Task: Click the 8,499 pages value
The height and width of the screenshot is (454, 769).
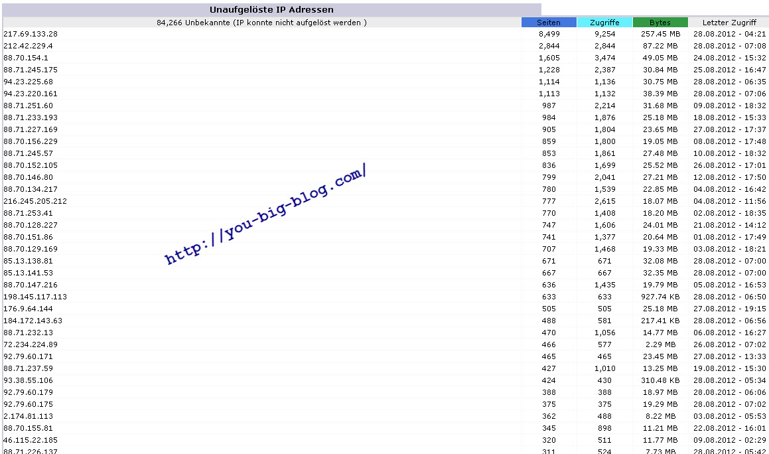Action: point(549,34)
